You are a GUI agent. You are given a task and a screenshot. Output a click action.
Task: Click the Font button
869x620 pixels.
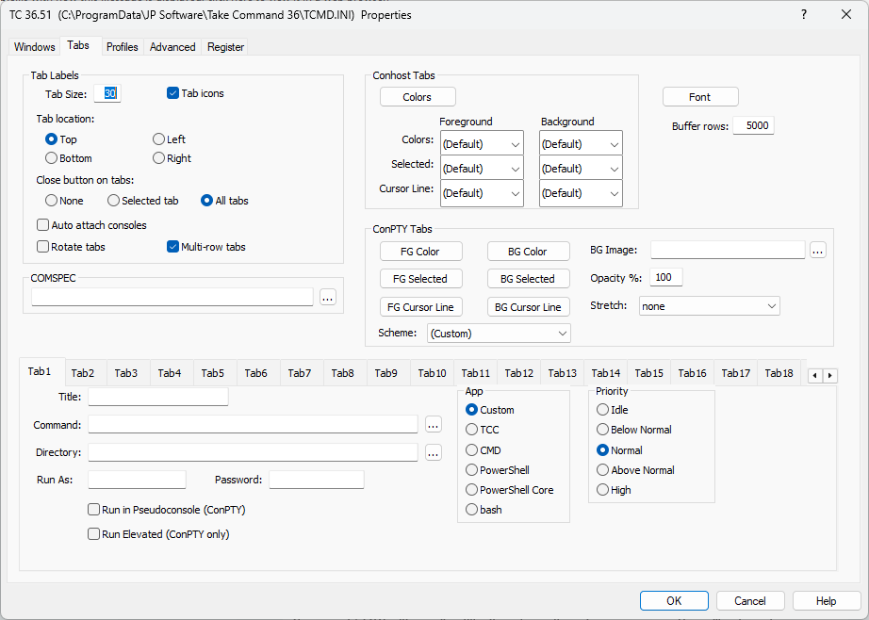point(700,97)
